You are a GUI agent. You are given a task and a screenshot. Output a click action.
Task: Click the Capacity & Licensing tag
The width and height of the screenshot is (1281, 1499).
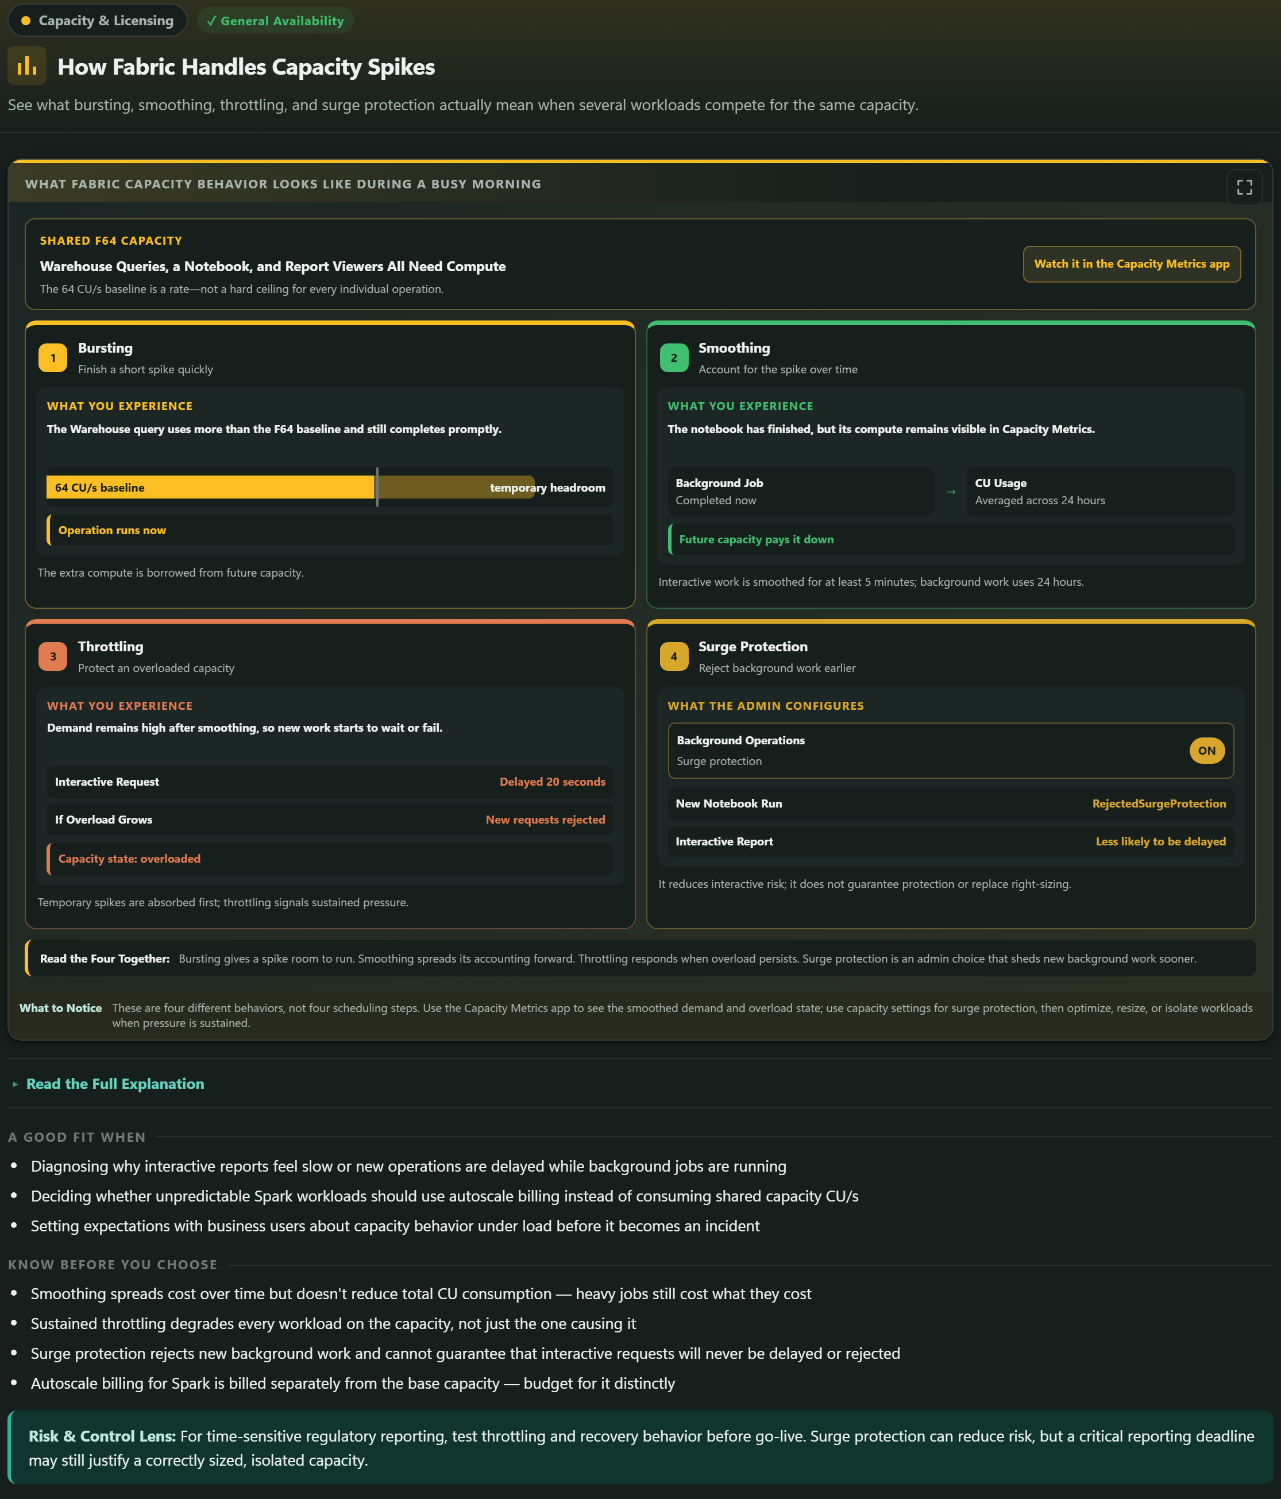[97, 20]
